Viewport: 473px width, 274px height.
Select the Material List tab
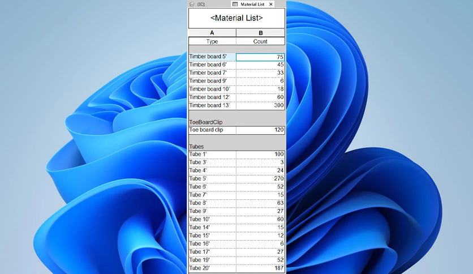pyautogui.click(x=252, y=4)
